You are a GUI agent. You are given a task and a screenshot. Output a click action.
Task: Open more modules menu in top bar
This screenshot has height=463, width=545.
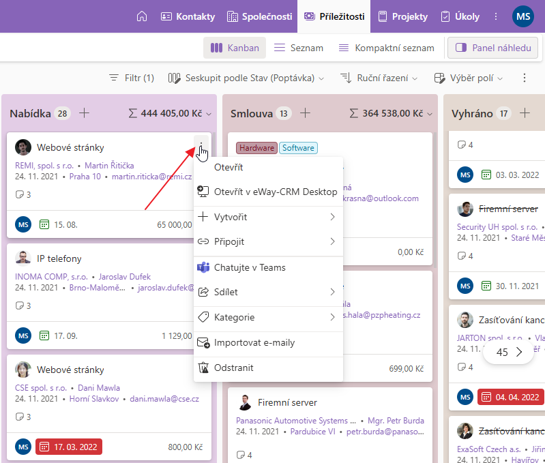pyautogui.click(x=496, y=16)
